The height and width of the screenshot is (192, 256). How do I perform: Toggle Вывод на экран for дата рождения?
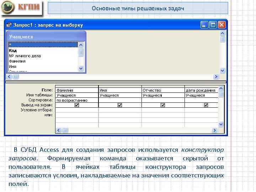point(206,105)
